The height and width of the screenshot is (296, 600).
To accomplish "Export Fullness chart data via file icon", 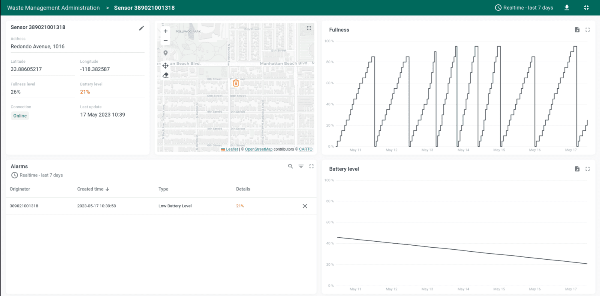I will pyautogui.click(x=577, y=30).
